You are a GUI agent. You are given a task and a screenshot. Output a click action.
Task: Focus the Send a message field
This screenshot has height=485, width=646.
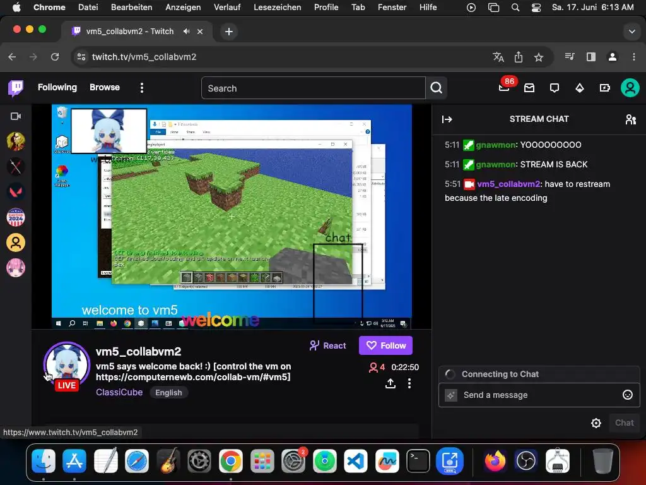539,395
